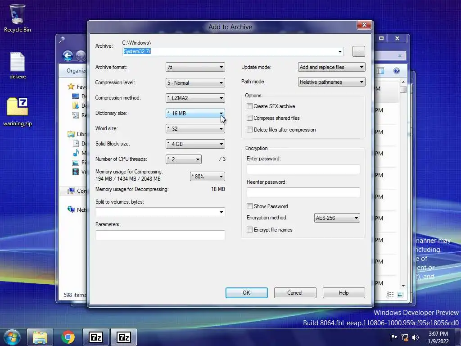Expand the archive name history dropdown arrow
The width and height of the screenshot is (461, 346).
pos(340,51)
